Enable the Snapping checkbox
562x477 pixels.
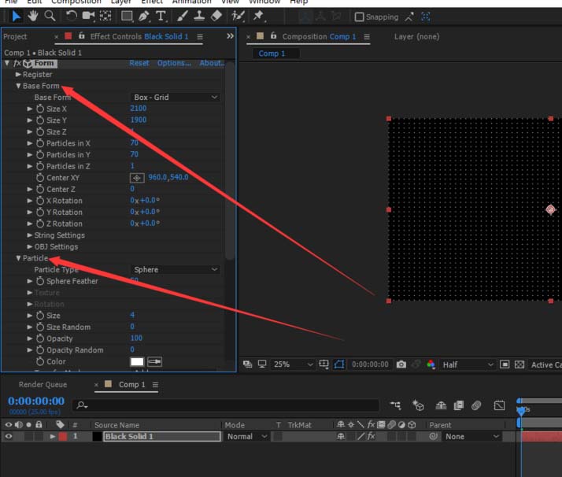pos(360,17)
